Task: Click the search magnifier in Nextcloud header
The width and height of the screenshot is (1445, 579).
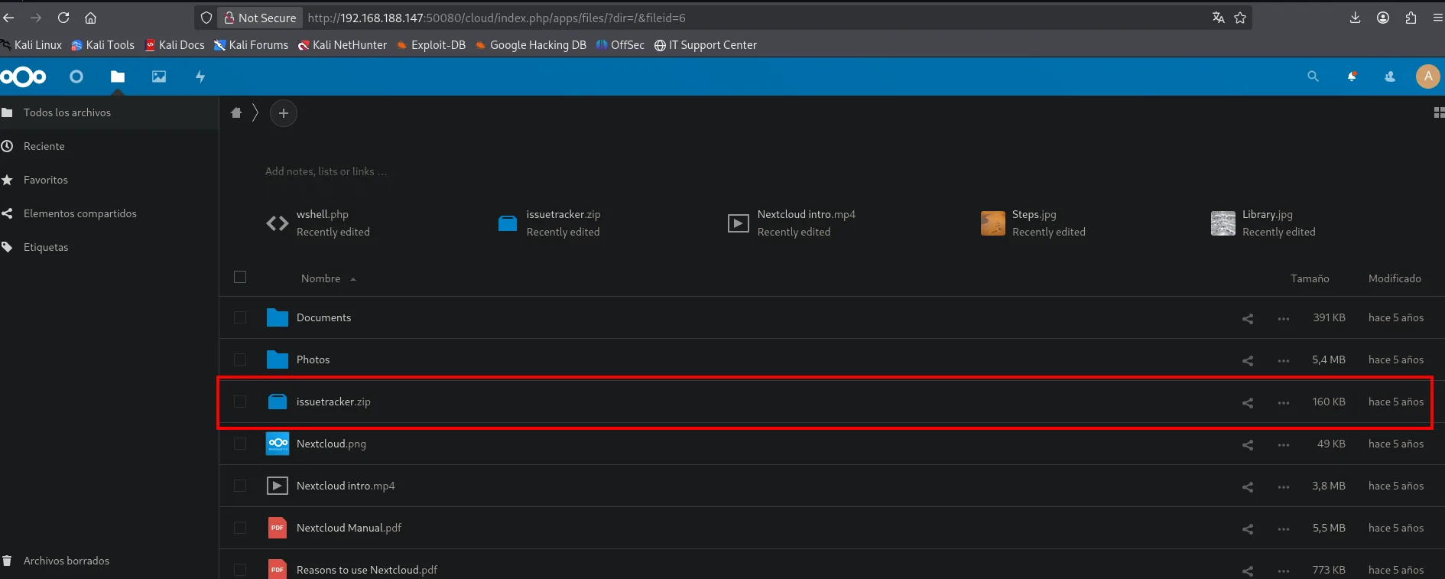Action: [x=1313, y=76]
